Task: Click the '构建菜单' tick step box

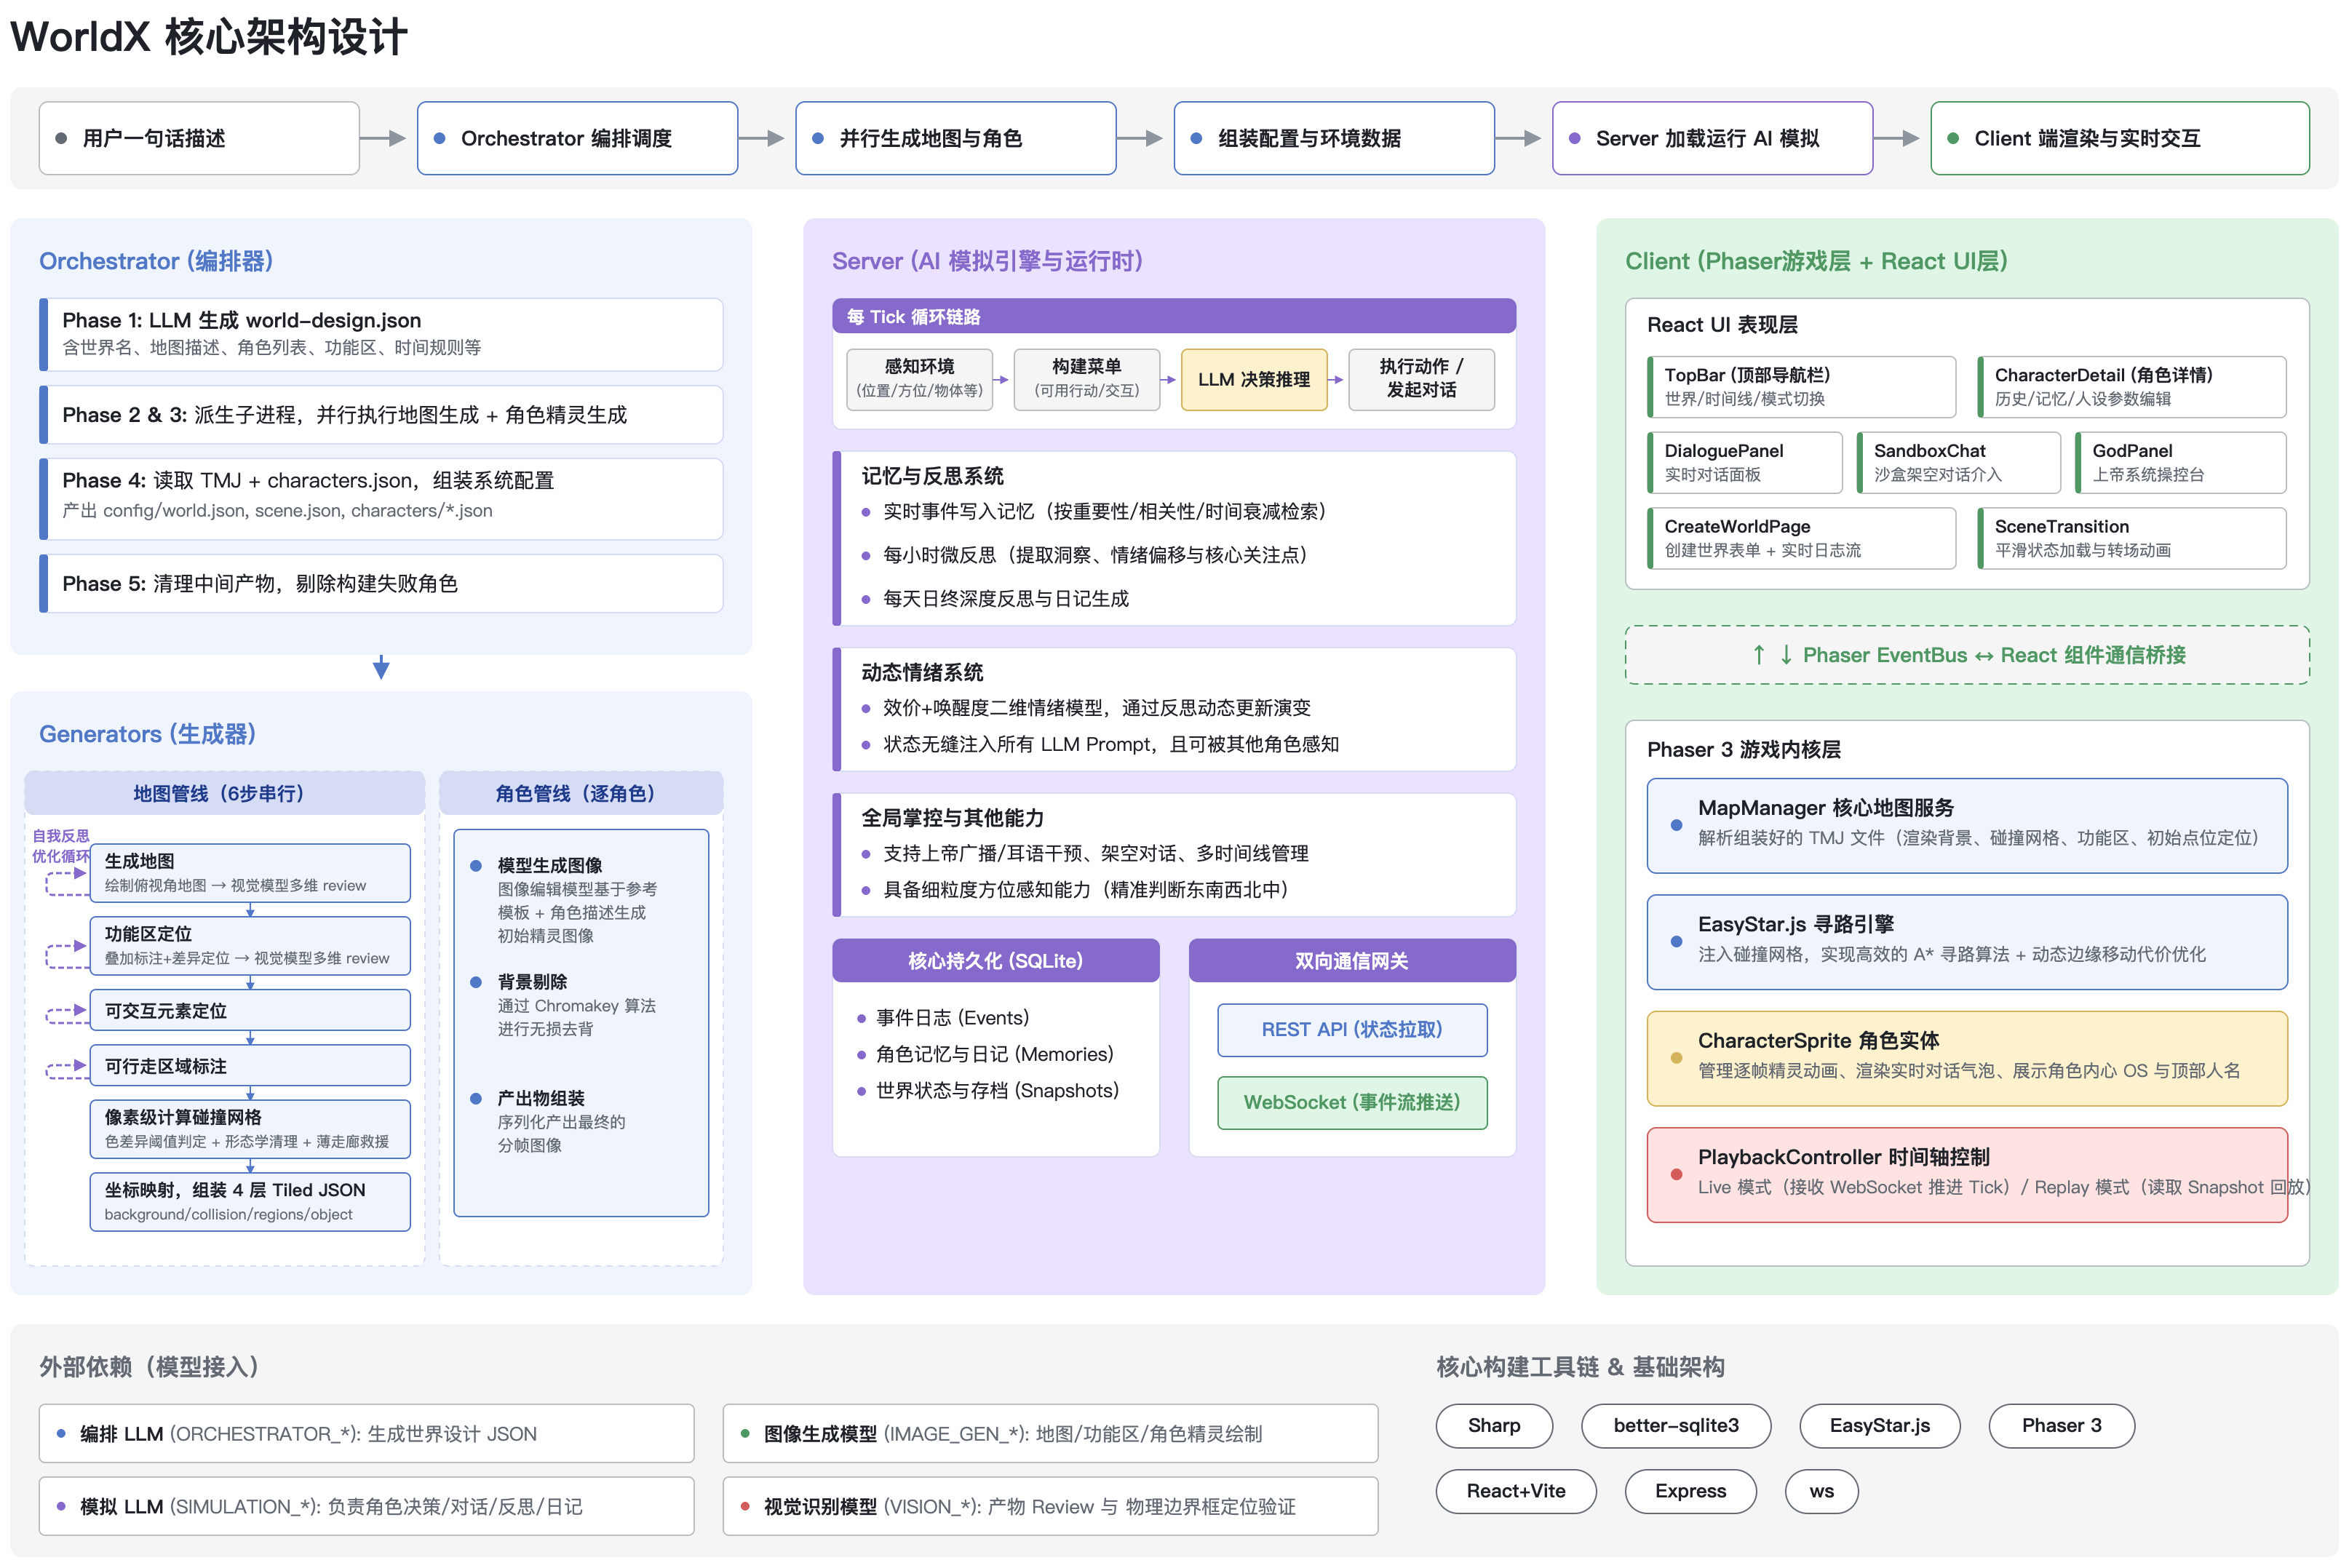Action: pyautogui.click(x=1086, y=379)
